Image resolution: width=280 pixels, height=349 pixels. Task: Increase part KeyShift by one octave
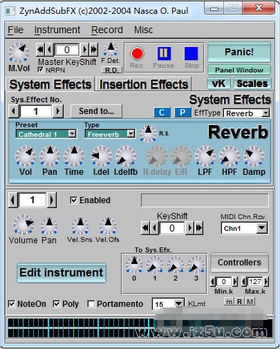tap(199, 228)
